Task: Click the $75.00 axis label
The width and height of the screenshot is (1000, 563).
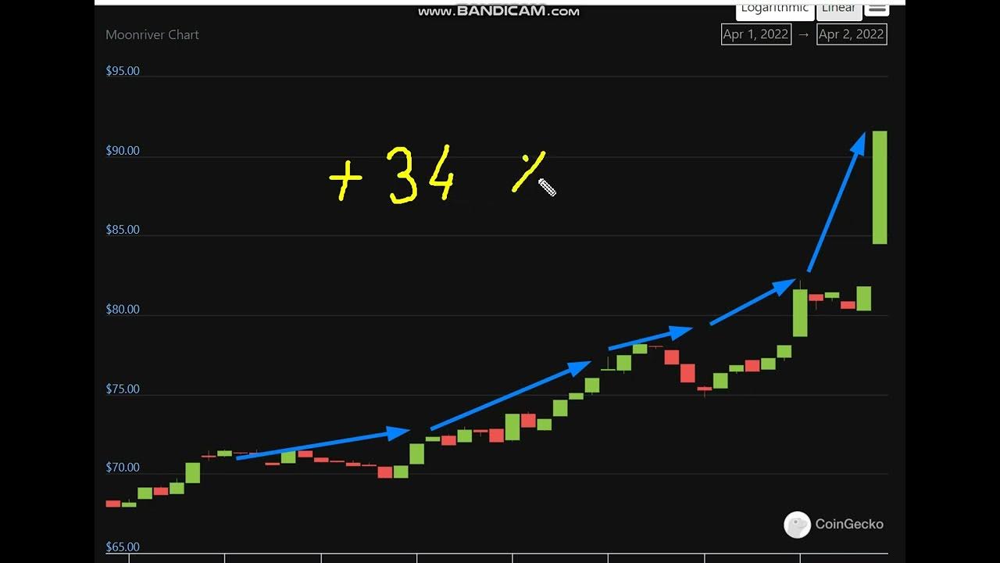Action: coord(123,389)
